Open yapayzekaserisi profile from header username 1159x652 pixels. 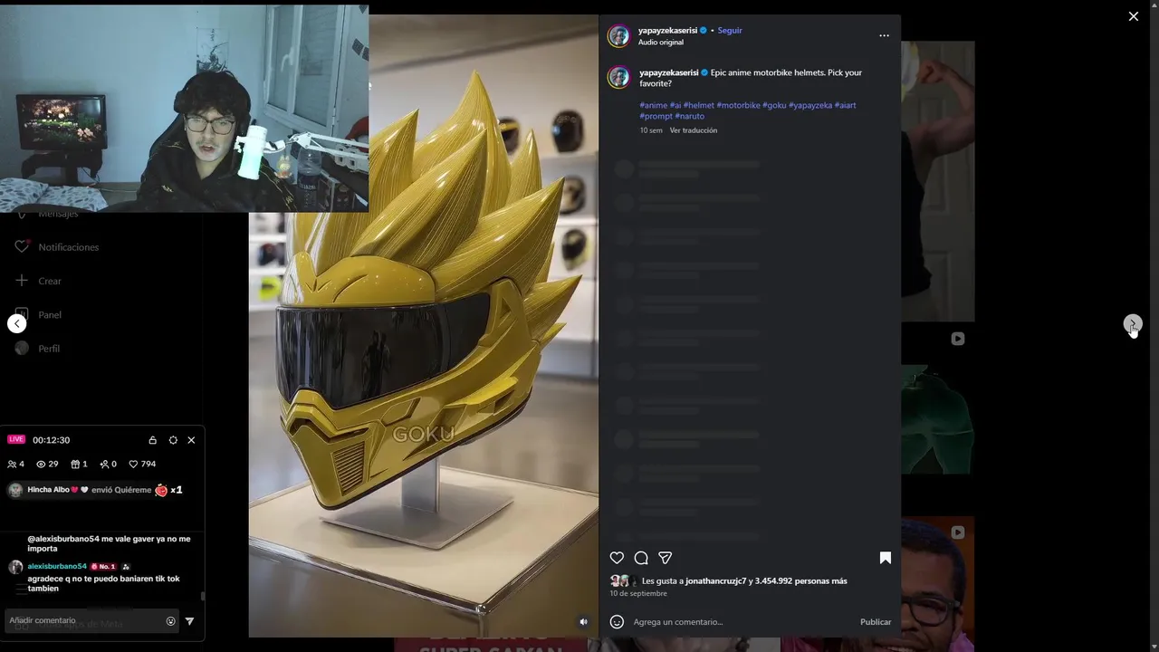pyautogui.click(x=667, y=31)
